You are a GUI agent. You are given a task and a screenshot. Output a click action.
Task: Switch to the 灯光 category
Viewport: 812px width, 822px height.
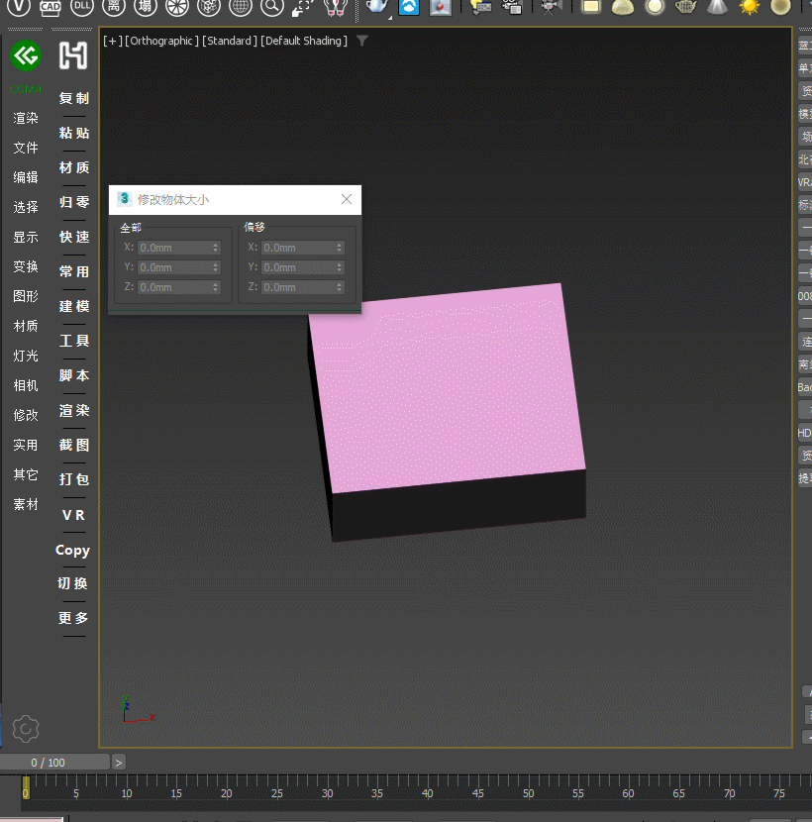(x=25, y=355)
